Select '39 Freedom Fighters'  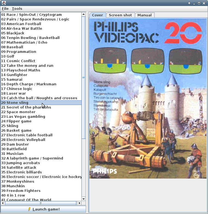41,191
